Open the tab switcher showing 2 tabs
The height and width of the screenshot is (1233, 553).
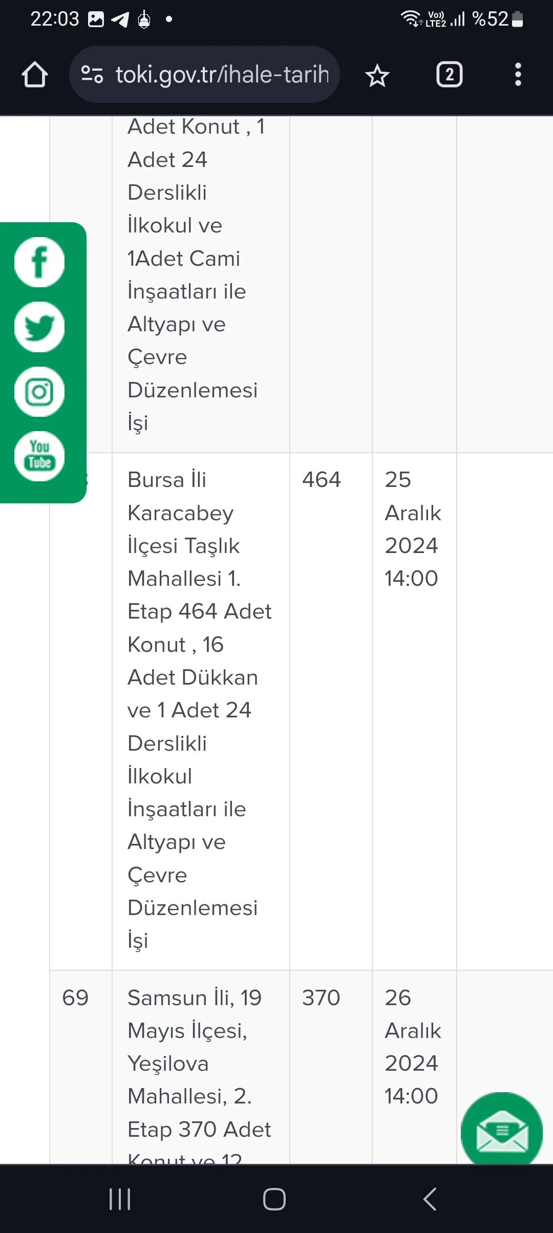point(449,74)
